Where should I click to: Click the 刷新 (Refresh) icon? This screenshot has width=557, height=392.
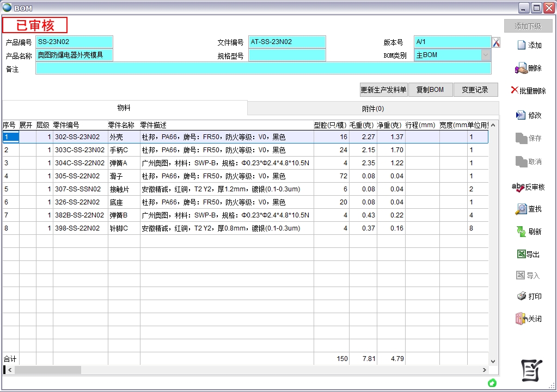point(521,232)
